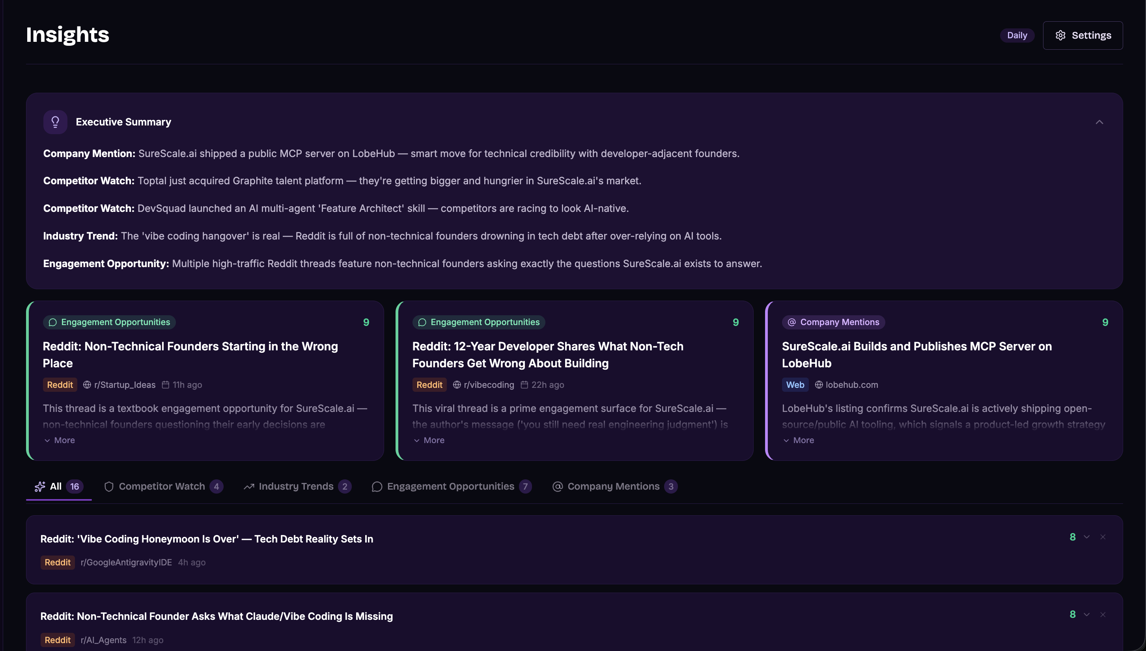Switch to the Industry Trends tab

coord(296,486)
